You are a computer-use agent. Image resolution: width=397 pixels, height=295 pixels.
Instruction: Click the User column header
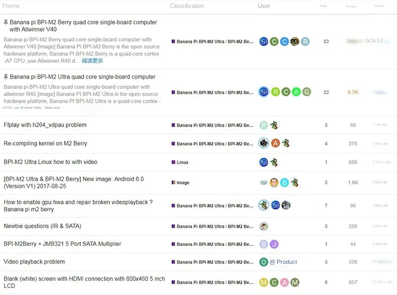pos(264,6)
